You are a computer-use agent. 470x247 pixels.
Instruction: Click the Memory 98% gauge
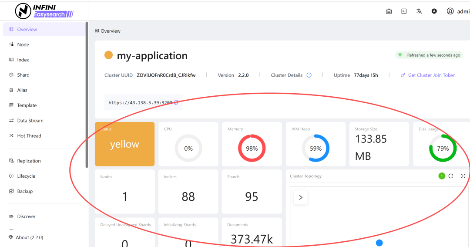click(x=252, y=148)
